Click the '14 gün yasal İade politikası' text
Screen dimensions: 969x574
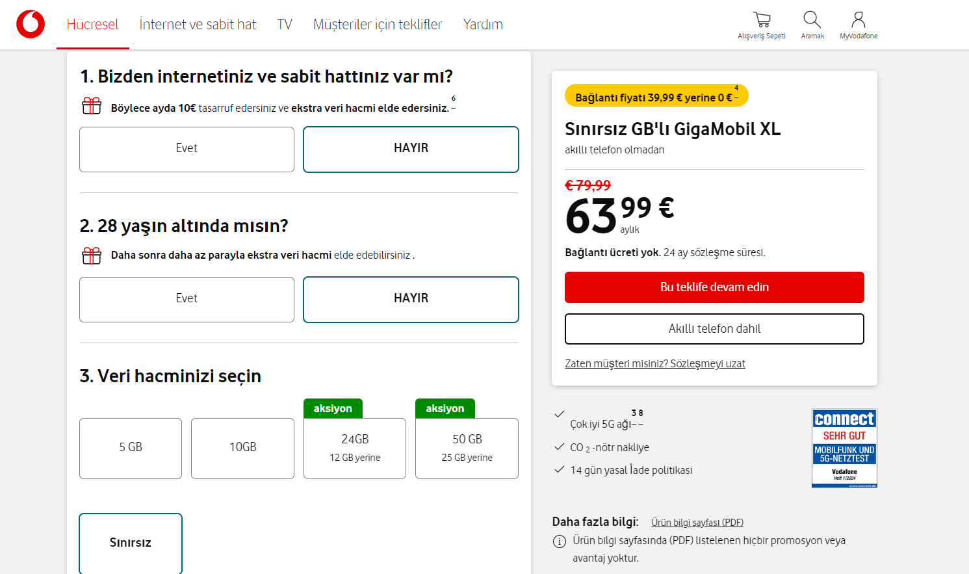[x=631, y=471]
